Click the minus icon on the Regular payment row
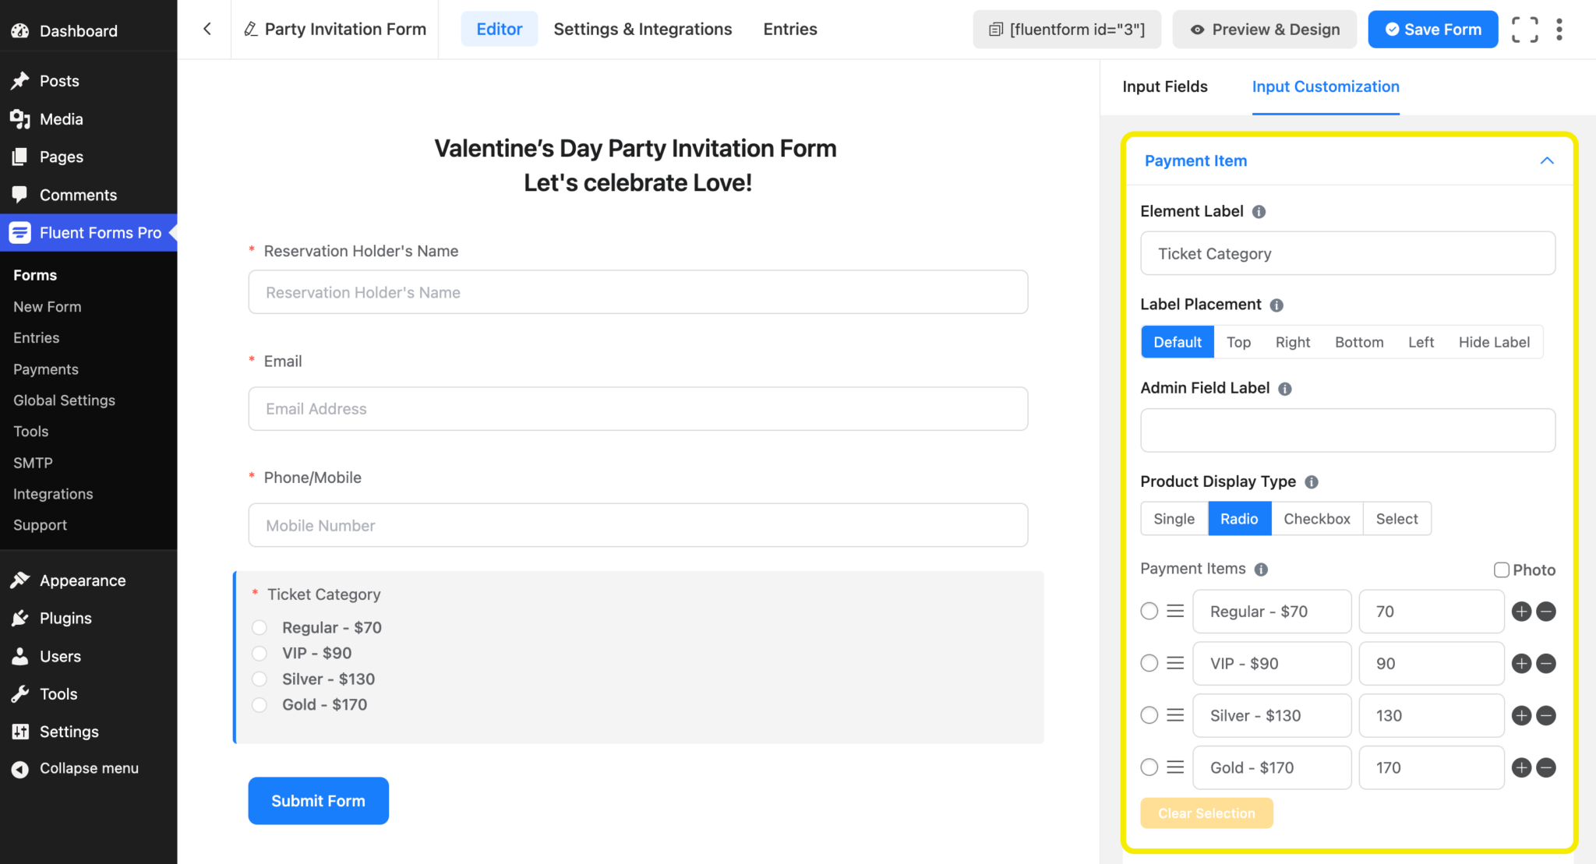The width and height of the screenshot is (1596, 864). (x=1545, y=612)
